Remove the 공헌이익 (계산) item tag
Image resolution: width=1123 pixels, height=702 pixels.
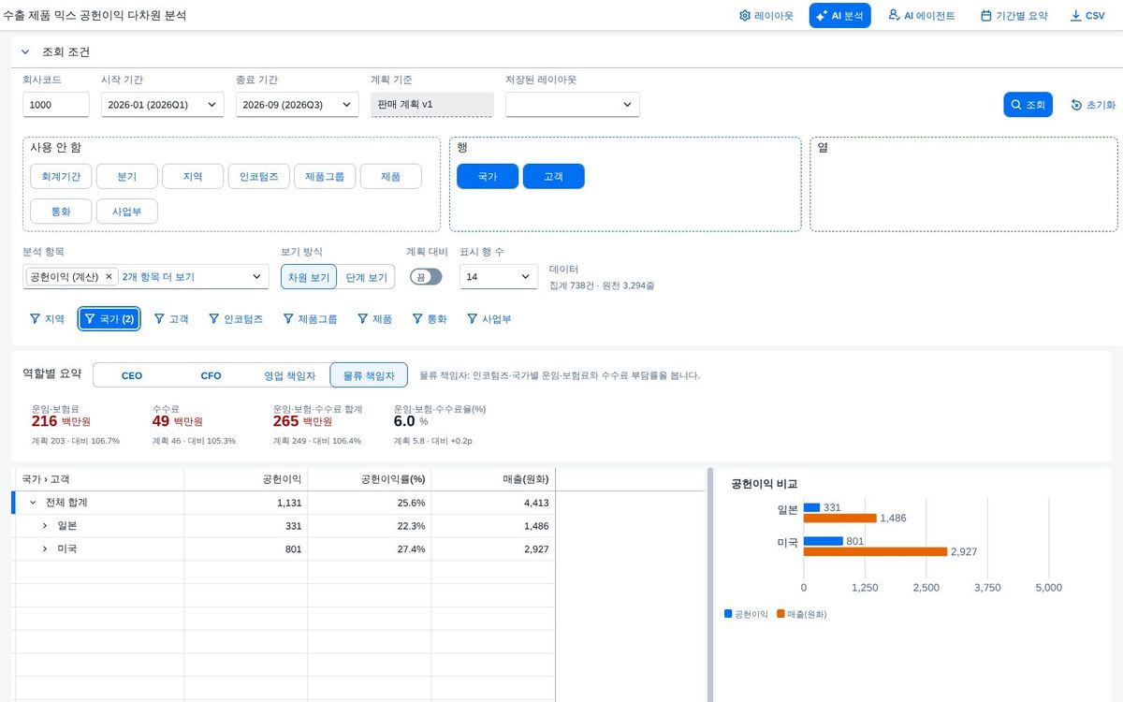(x=109, y=277)
